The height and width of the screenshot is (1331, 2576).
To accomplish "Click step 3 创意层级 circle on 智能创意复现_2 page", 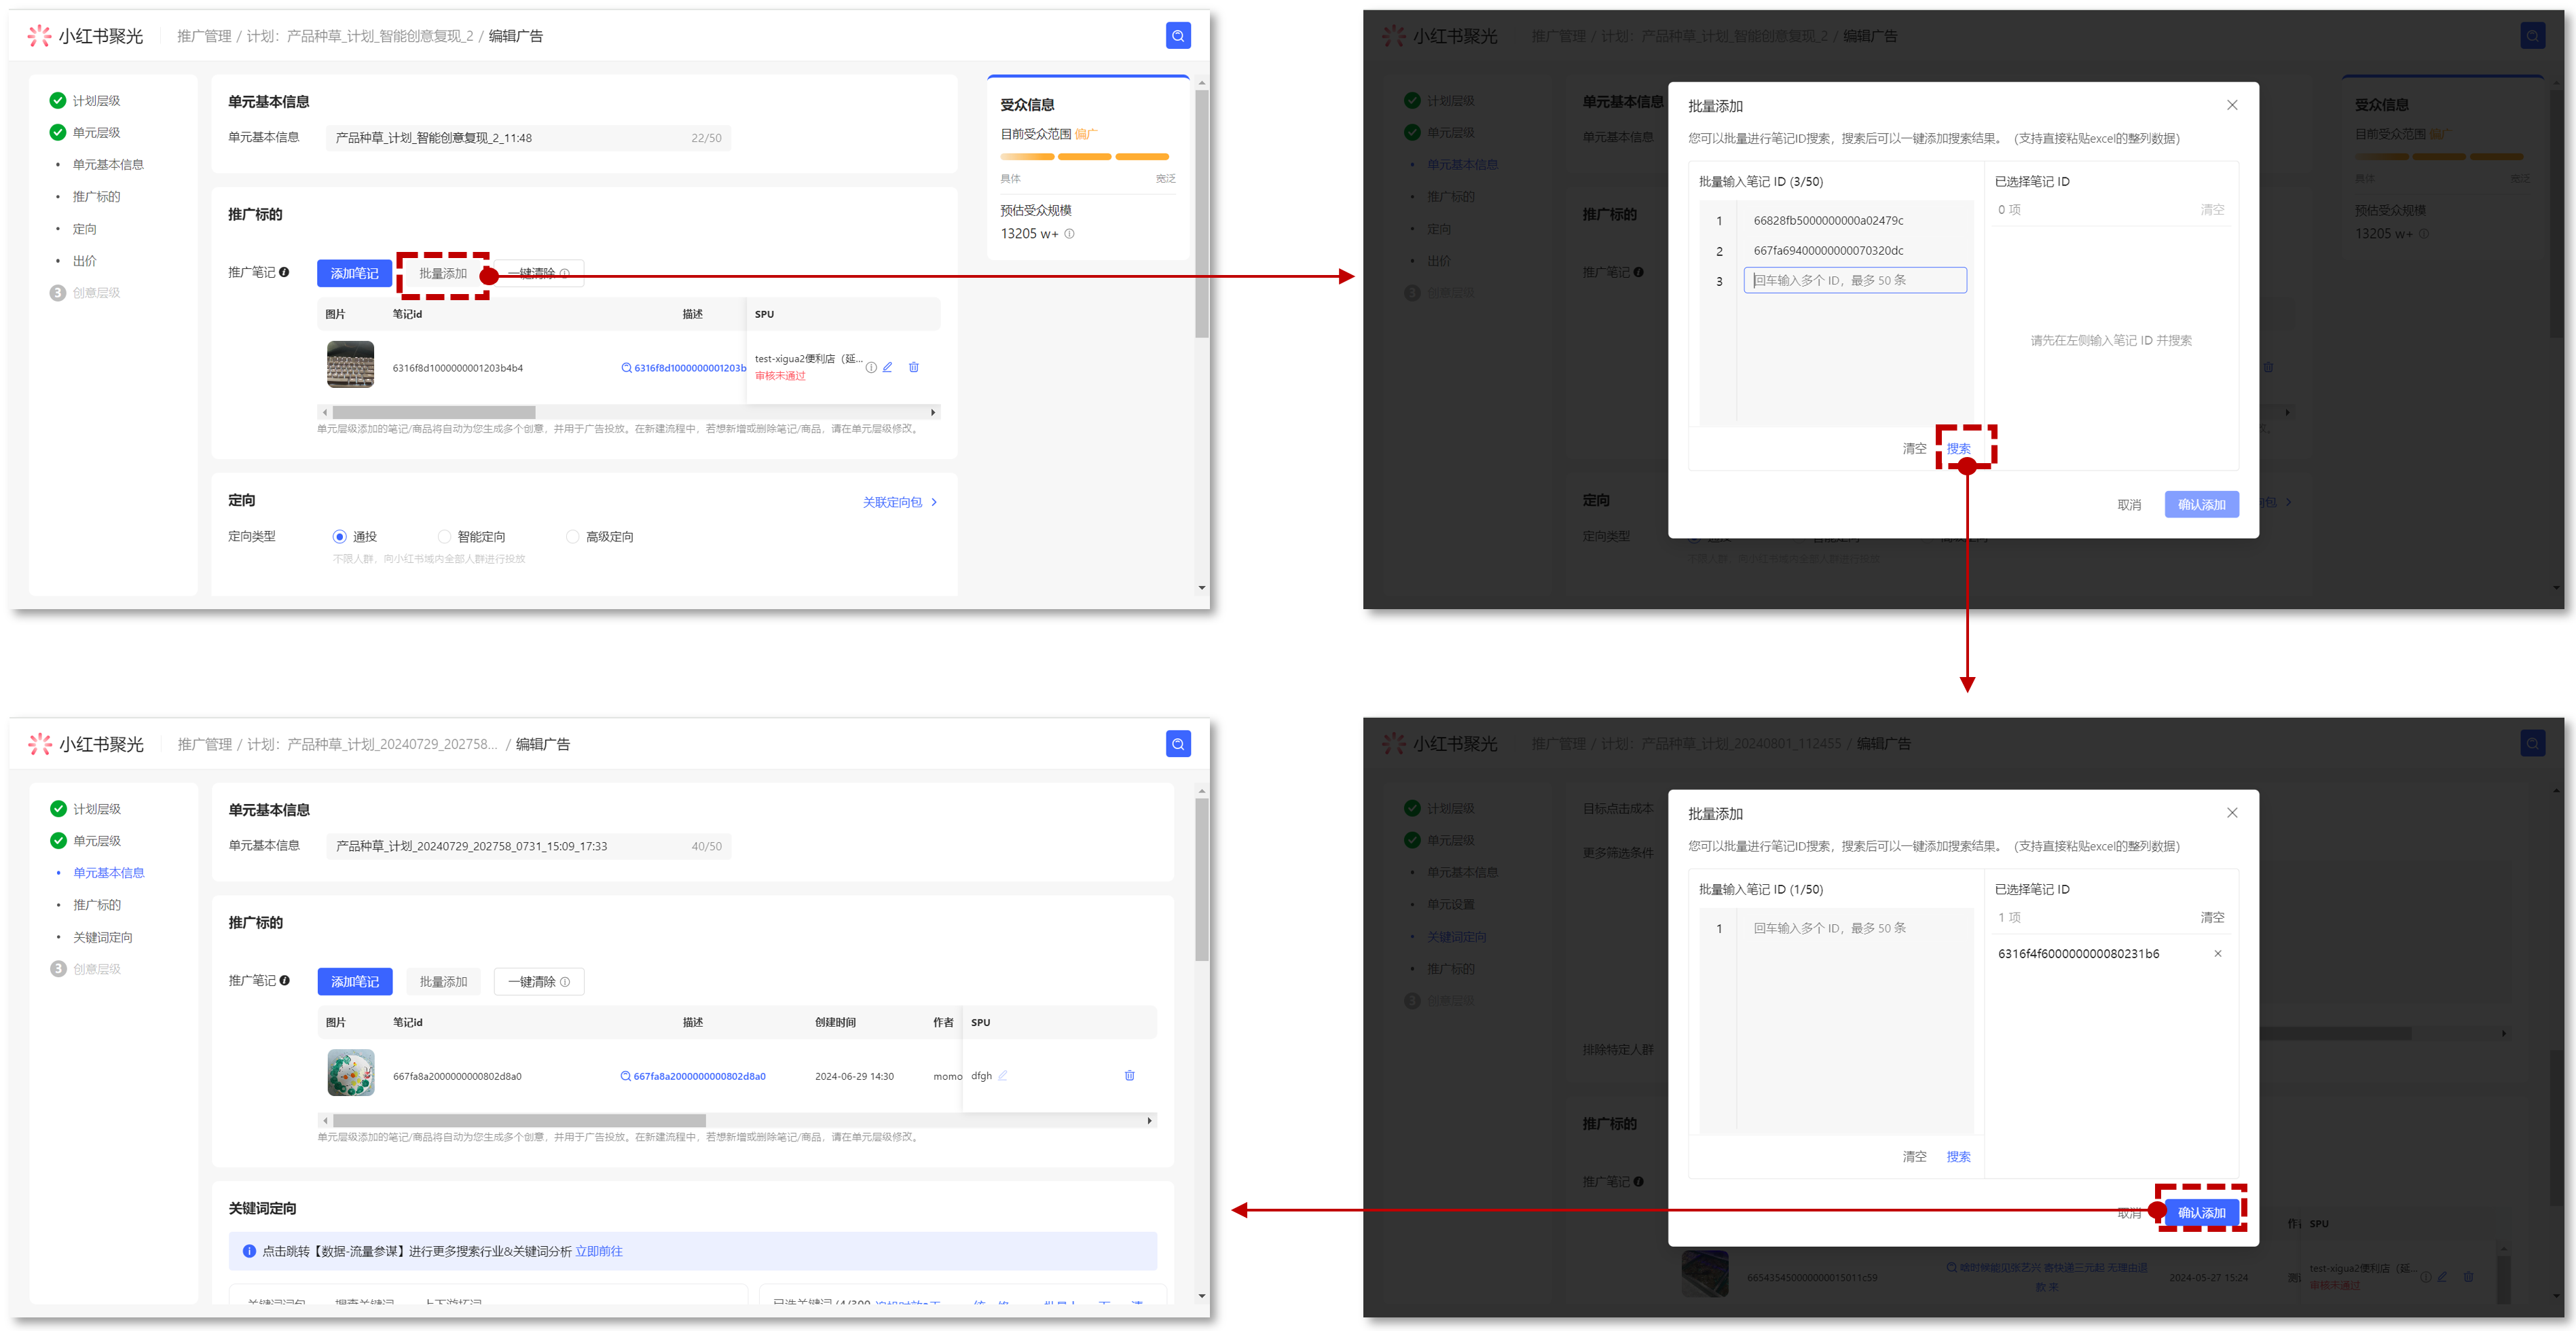I will (58, 293).
